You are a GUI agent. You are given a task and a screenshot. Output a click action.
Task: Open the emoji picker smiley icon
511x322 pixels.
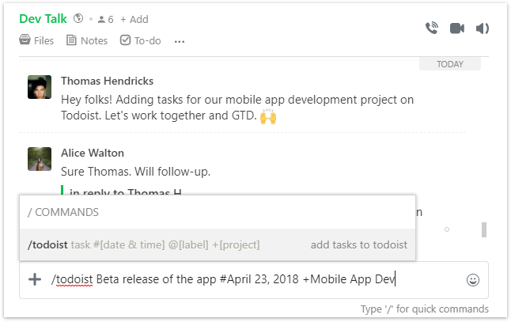tap(473, 280)
